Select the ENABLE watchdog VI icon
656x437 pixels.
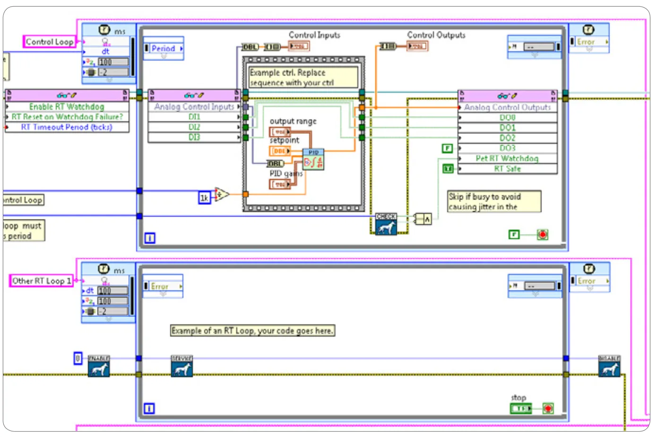pyautogui.click(x=98, y=366)
